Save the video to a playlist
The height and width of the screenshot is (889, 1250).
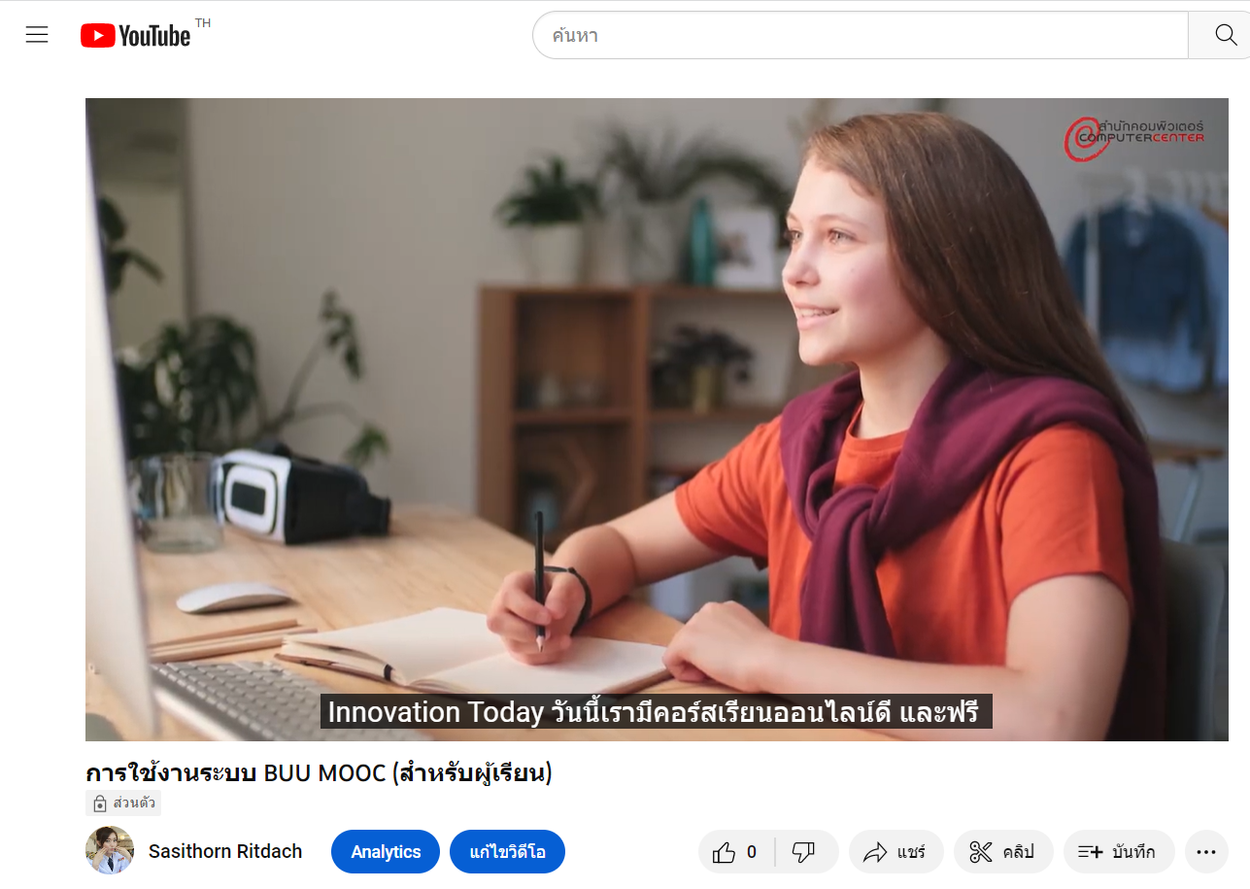(x=1118, y=852)
